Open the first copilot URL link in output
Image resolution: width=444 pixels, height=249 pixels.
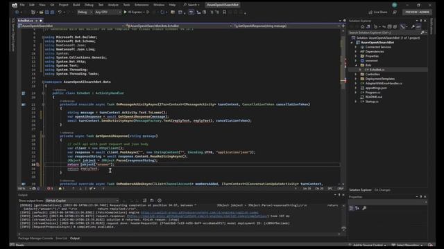199,212
